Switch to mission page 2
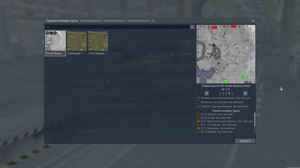300x168 pixels. [223, 93]
